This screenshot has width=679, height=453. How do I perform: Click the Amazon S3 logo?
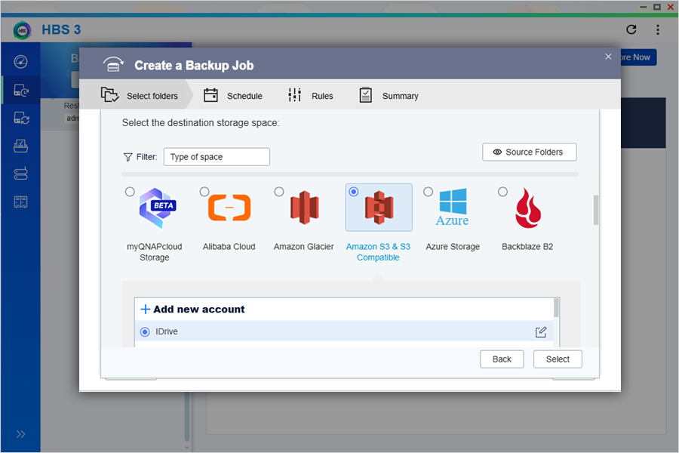point(379,208)
